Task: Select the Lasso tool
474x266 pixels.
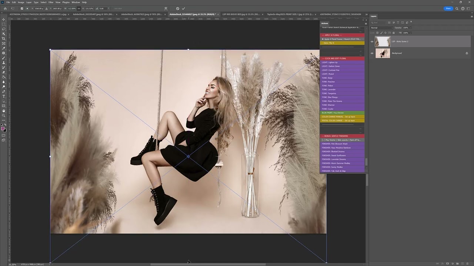Action: coord(4,29)
